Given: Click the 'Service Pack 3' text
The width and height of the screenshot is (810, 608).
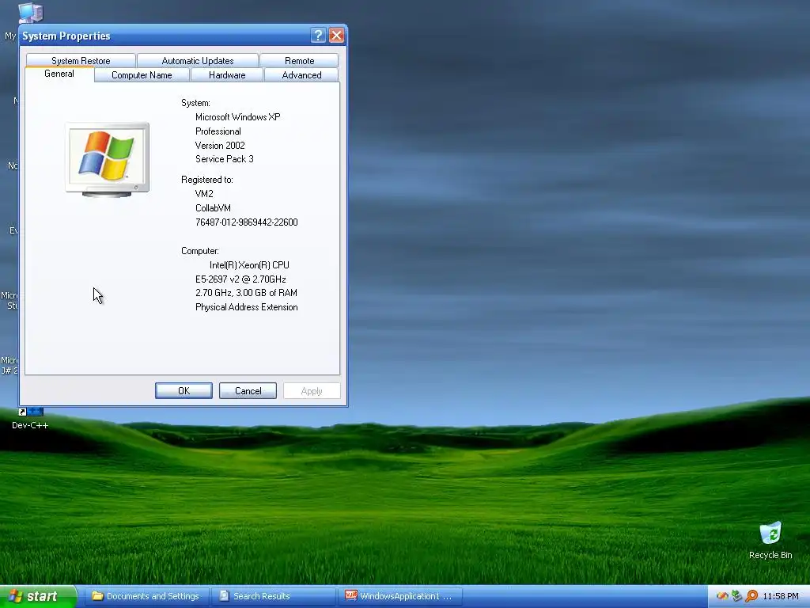Looking at the screenshot, I should tap(224, 158).
